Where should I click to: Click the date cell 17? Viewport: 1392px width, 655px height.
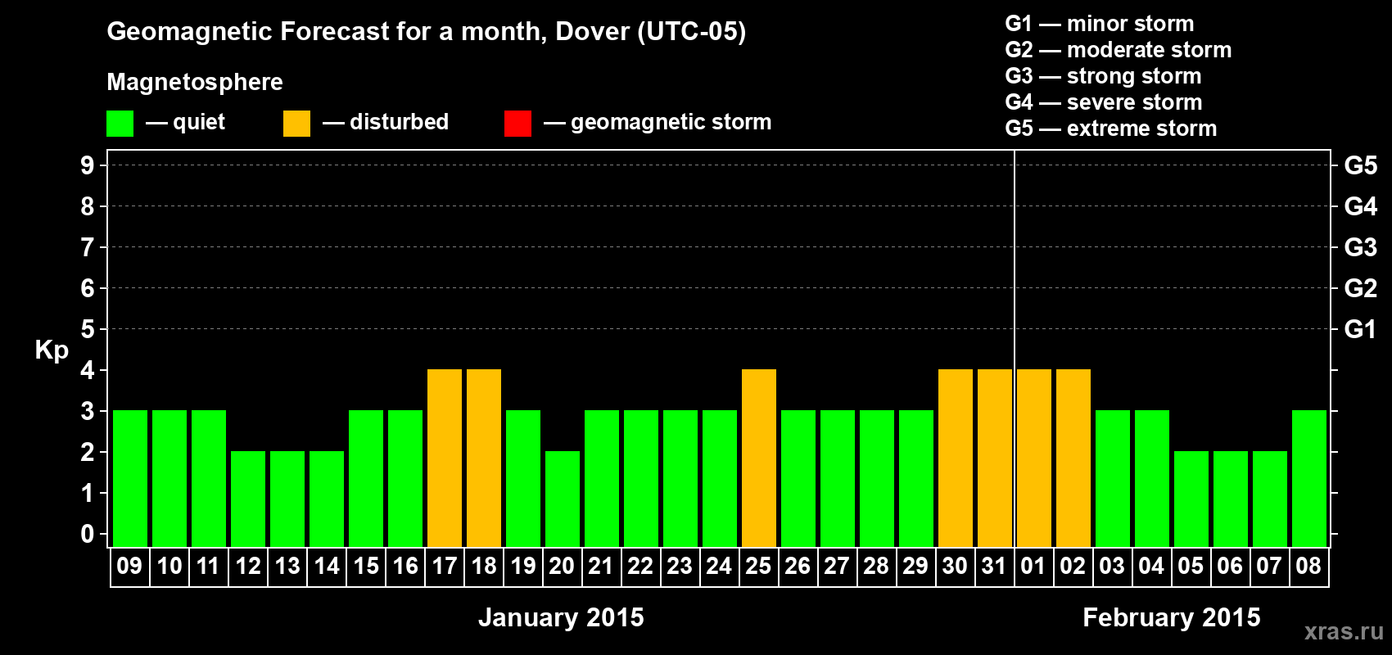[444, 567]
